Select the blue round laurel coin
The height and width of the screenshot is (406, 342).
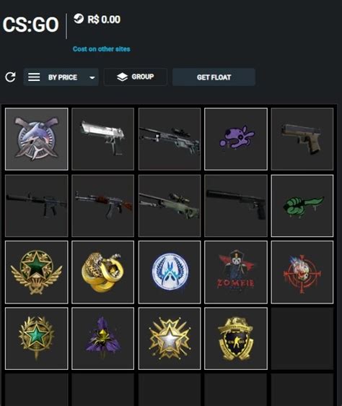(x=170, y=272)
